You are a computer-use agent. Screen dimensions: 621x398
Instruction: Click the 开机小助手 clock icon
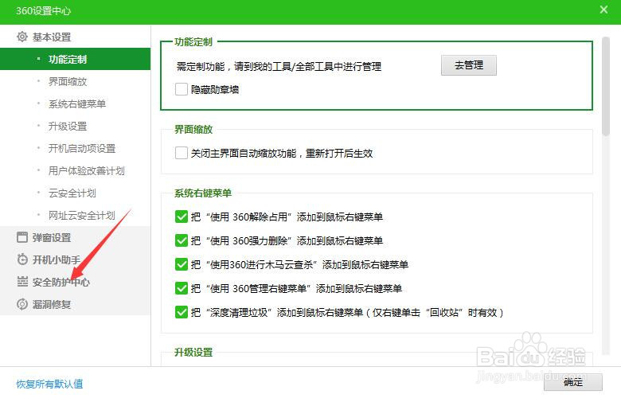22,259
